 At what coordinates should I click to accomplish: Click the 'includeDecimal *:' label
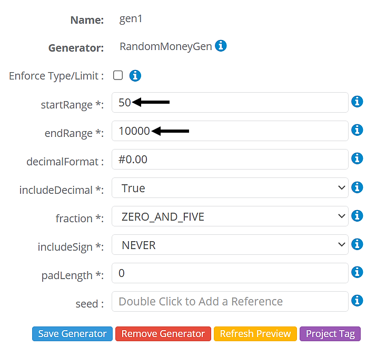click(x=62, y=190)
